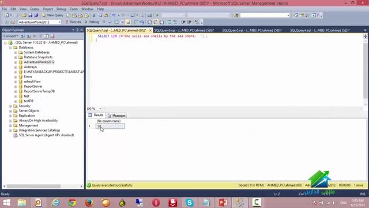Open Chrome from the taskbar

(72, 203)
